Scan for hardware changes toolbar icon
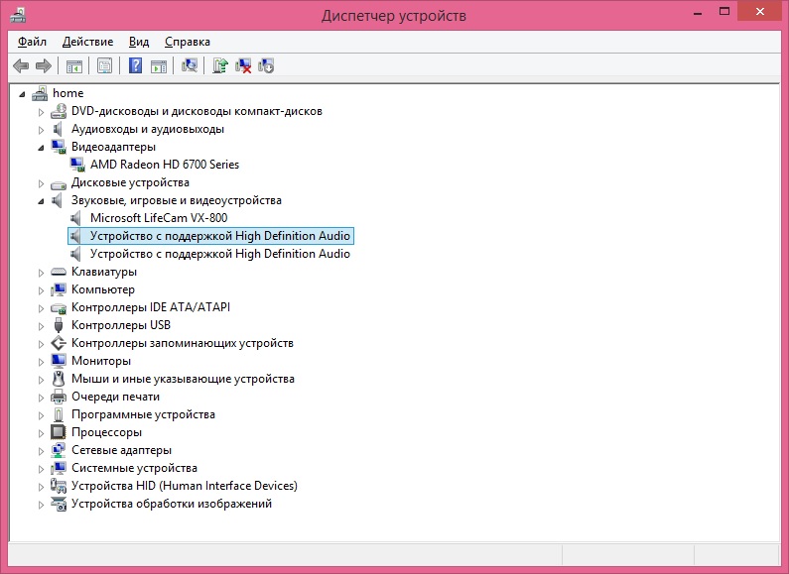 [190, 65]
